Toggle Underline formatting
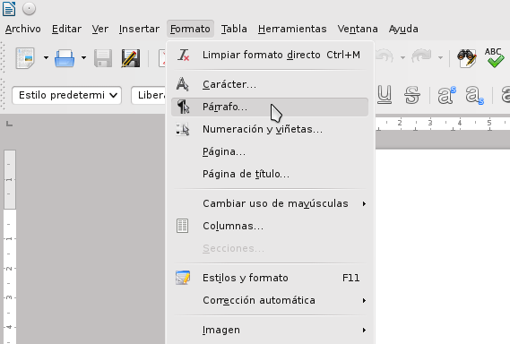The width and height of the screenshot is (510, 344). (385, 95)
